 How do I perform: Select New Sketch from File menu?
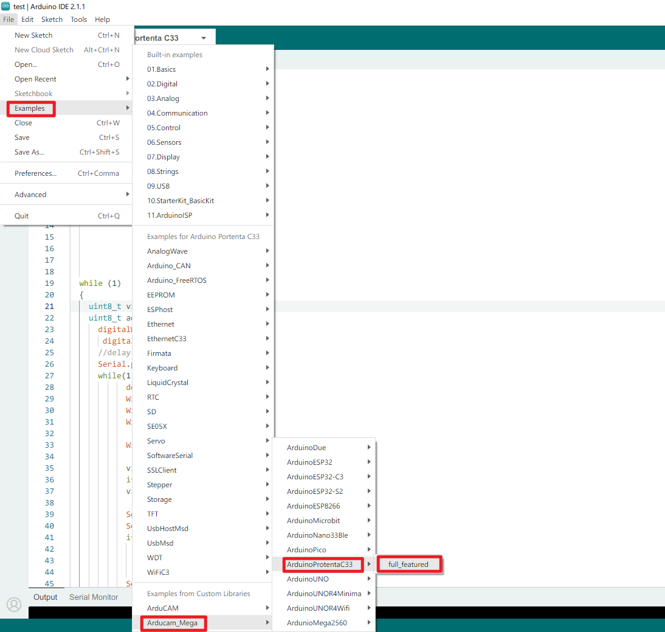tap(67, 35)
